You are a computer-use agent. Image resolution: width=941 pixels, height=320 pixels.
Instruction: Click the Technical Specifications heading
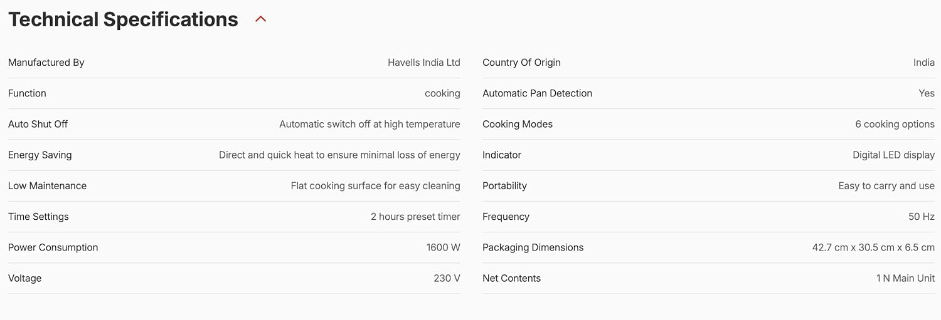[123, 19]
